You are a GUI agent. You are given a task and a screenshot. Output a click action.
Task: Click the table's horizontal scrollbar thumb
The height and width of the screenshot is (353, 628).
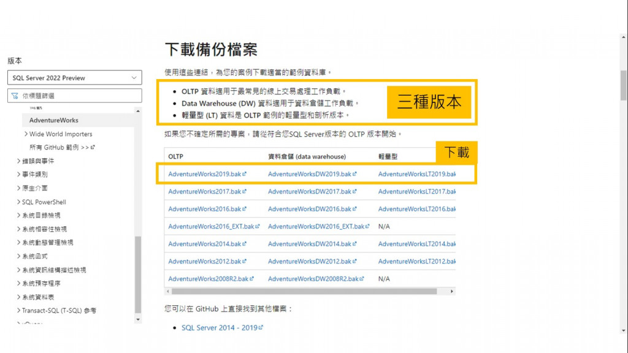coord(304,291)
